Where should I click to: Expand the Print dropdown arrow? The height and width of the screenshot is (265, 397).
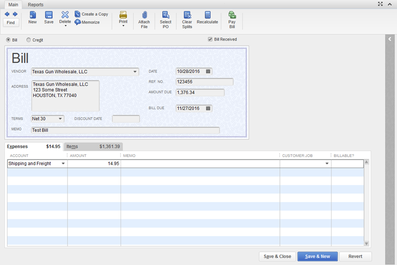(123, 26)
